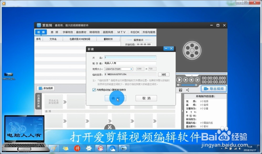Viewport: 262px width, 154px height.
Task: Close the 新建 dialog with X
Action: (x=171, y=48)
